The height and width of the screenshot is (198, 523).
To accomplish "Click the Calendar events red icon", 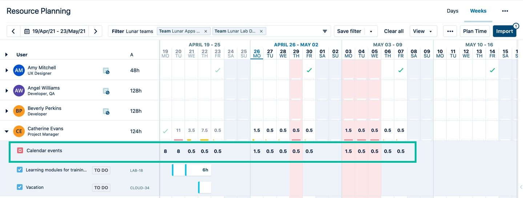I will (20, 150).
